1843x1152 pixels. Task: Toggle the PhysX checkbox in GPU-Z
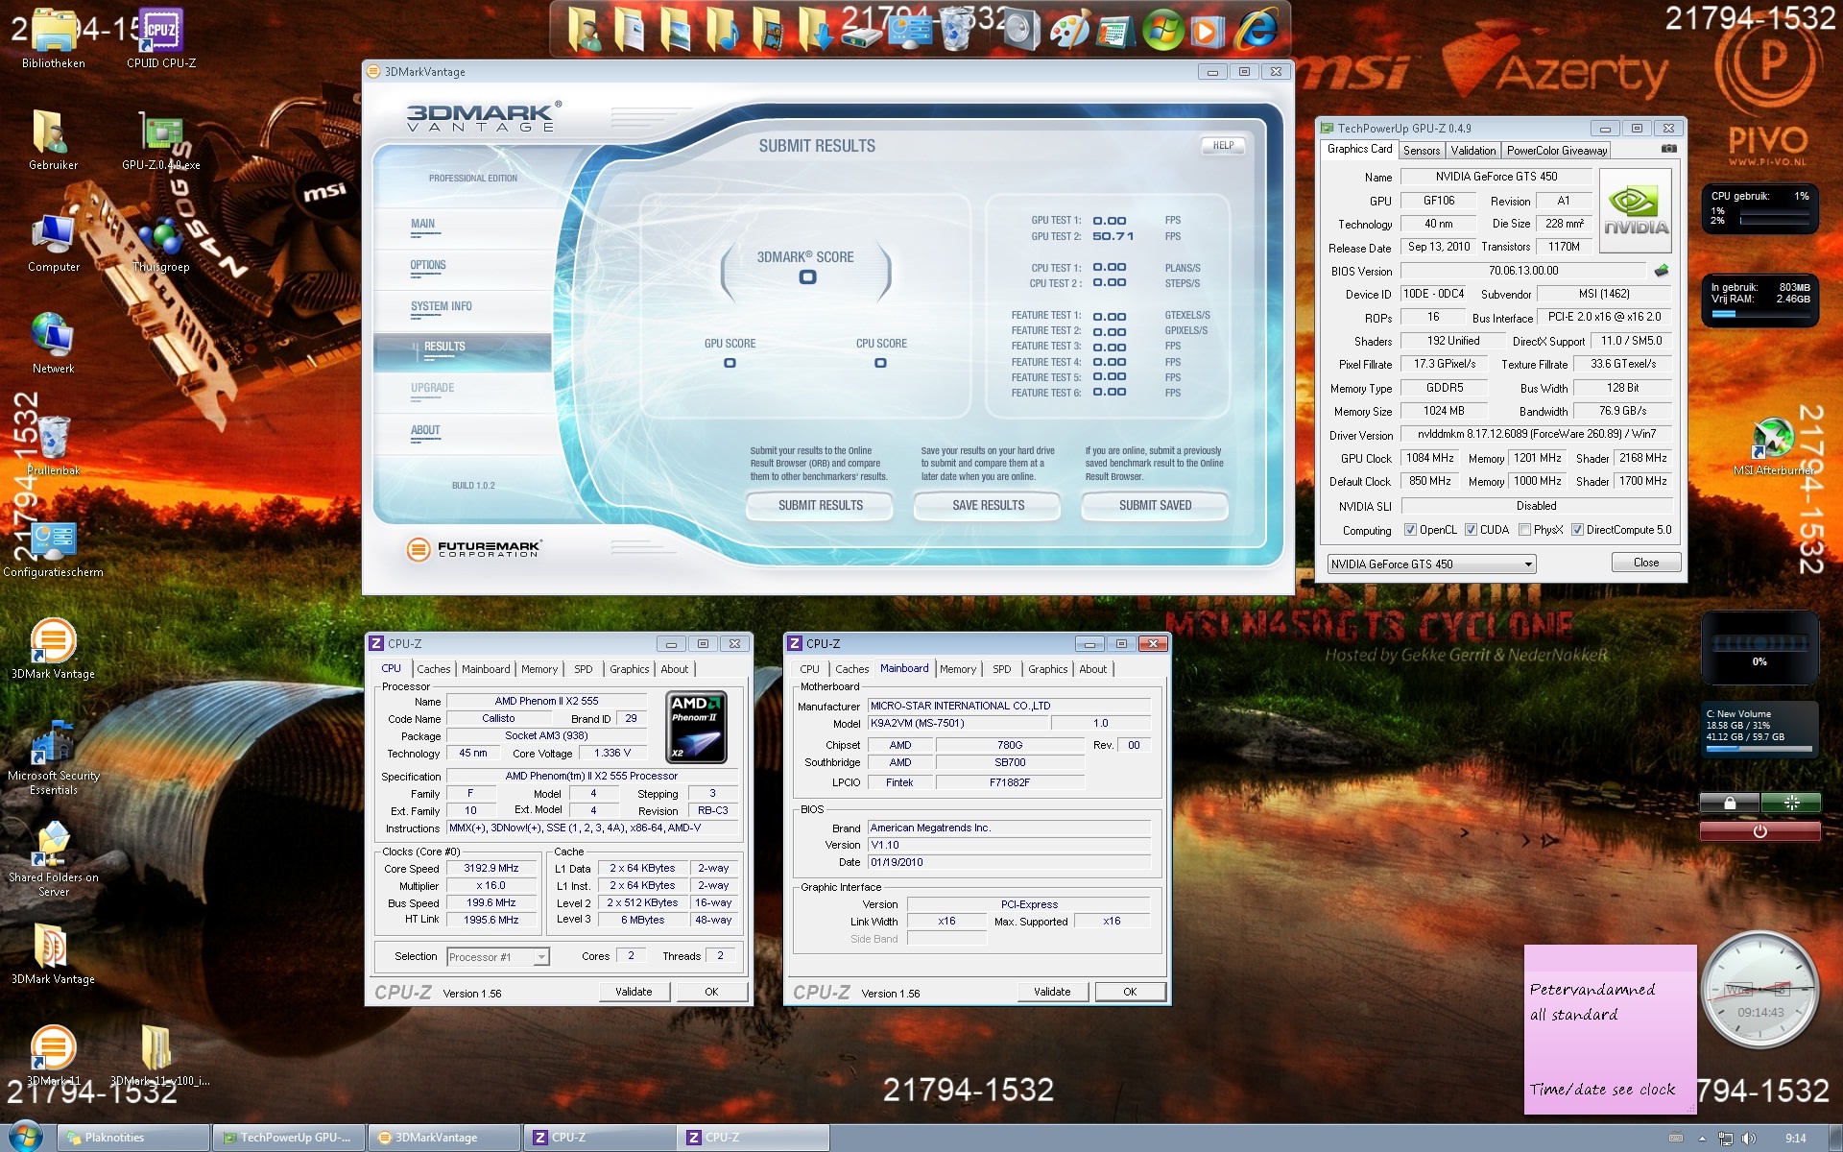coord(1524,530)
